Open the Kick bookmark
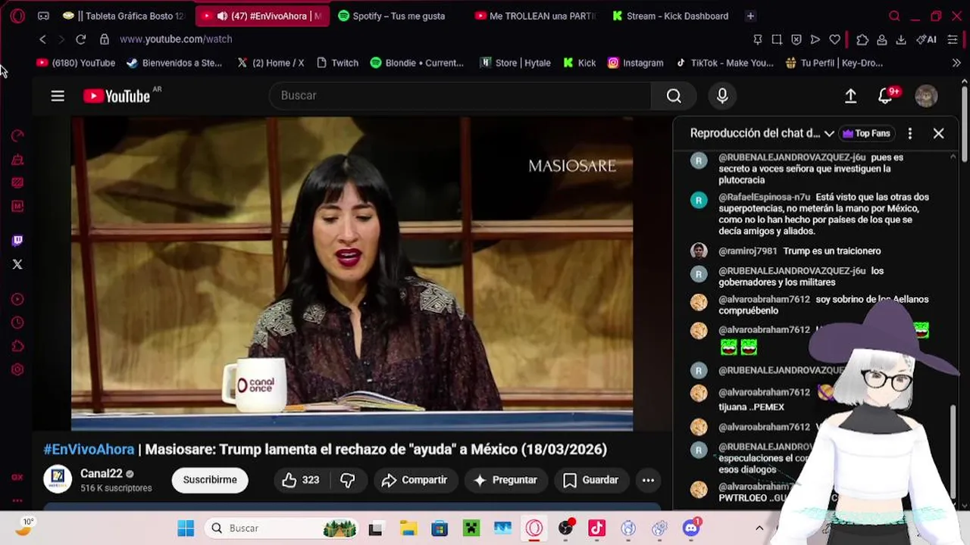The height and width of the screenshot is (545, 970). click(580, 63)
